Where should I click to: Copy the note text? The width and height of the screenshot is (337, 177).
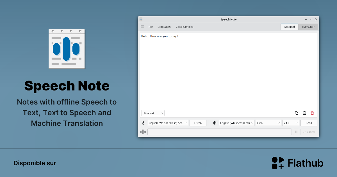(297, 113)
